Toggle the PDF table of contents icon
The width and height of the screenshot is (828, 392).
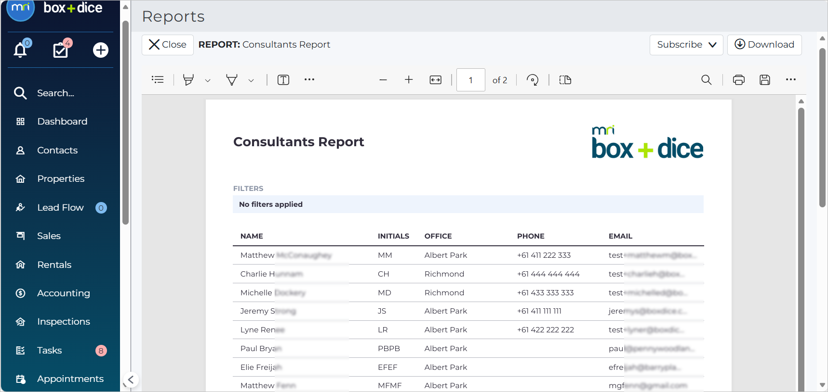(x=158, y=80)
